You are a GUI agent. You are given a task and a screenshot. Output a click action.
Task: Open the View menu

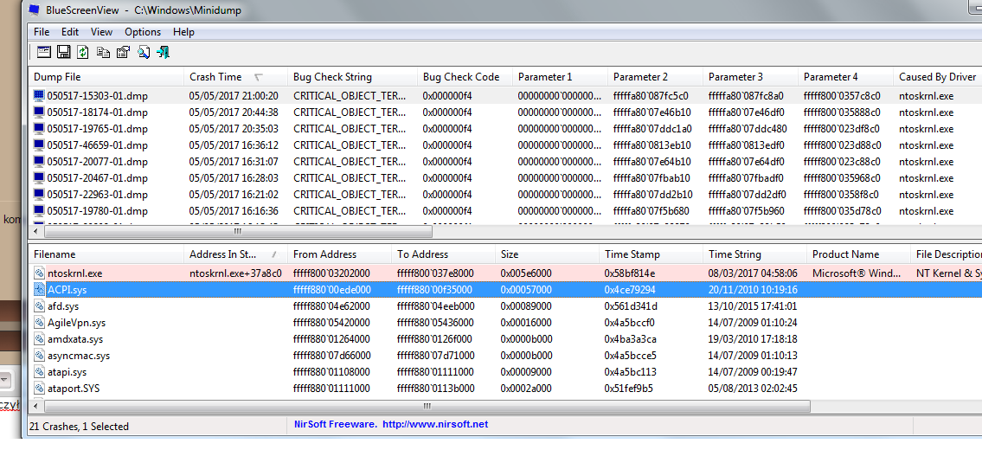click(101, 32)
